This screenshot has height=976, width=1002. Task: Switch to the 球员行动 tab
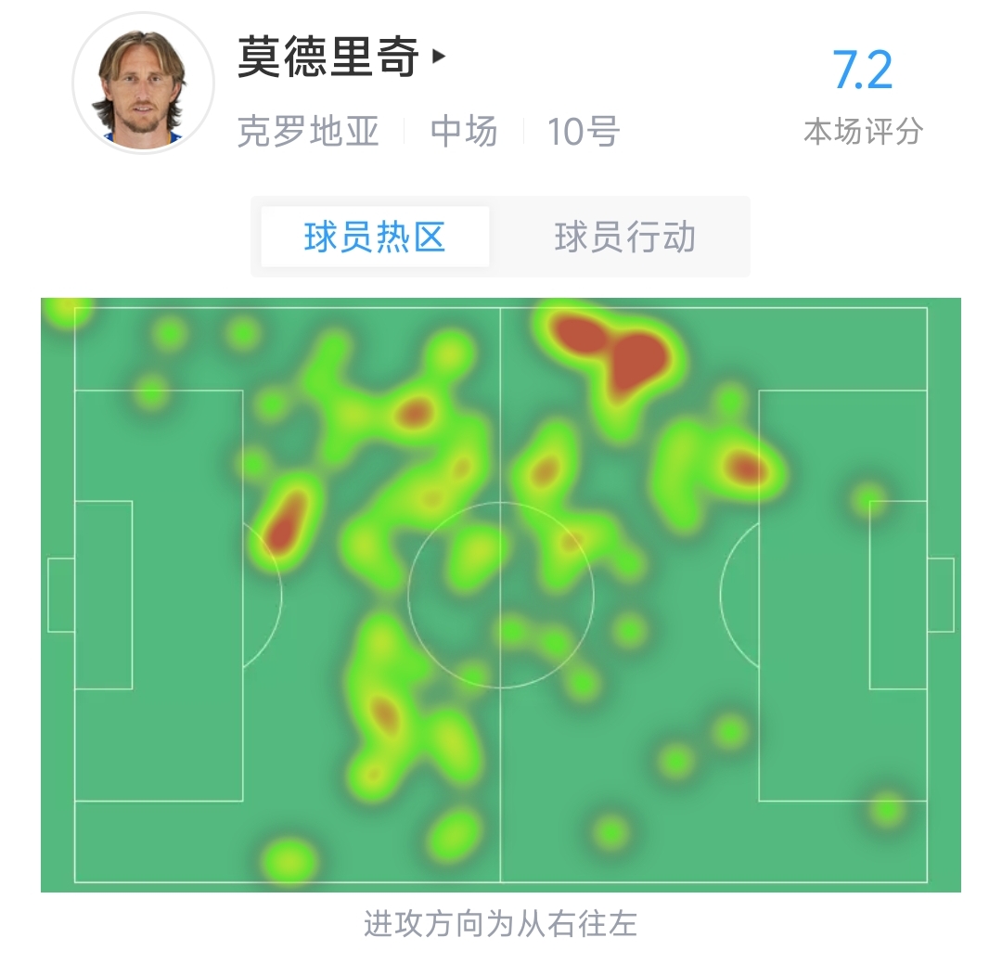[x=625, y=237]
